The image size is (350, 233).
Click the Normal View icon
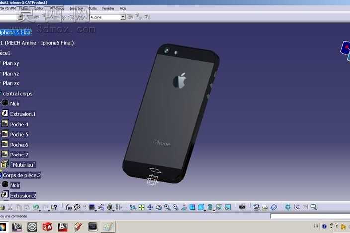pyautogui.click(x=184, y=207)
